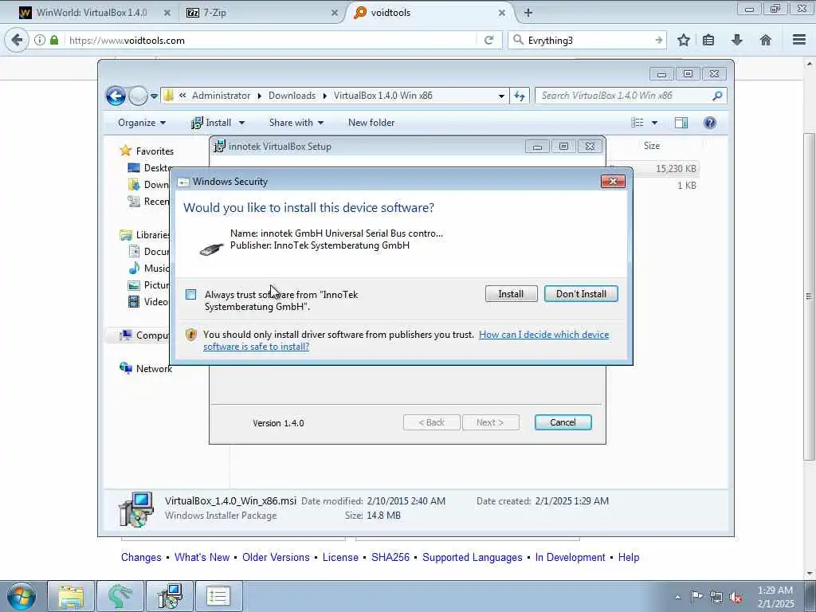Open the Organize menu
This screenshot has width=816, height=612.
[142, 123]
